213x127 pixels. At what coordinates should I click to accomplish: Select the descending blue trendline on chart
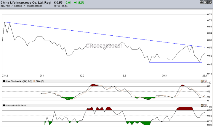[x=105, y=34]
